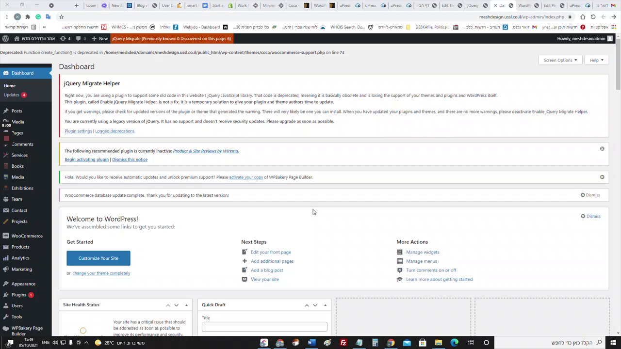
Task: Click the page vertical scrollbar
Action: point(618,63)
